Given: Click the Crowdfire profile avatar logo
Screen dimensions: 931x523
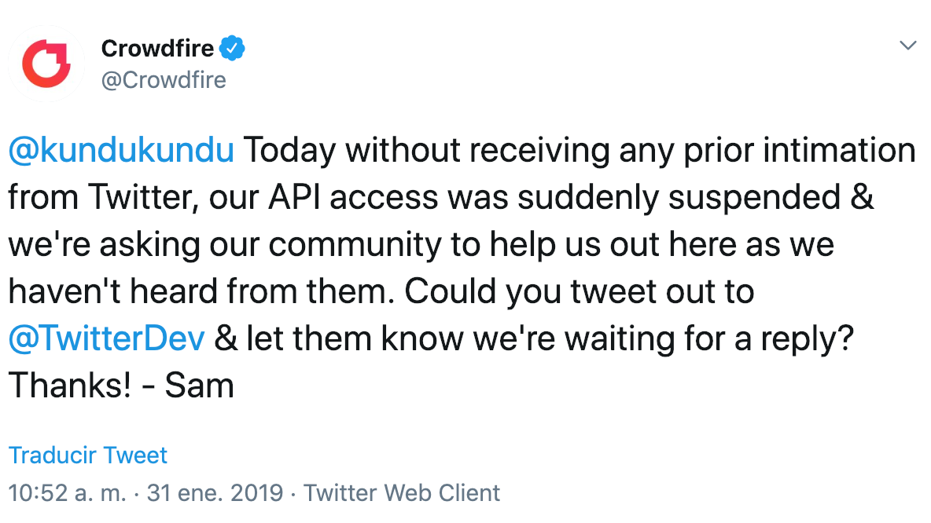Looking at the screenshot, I should (46, 64).
